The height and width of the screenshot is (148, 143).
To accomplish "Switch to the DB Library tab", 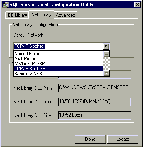I will point(17,15).
